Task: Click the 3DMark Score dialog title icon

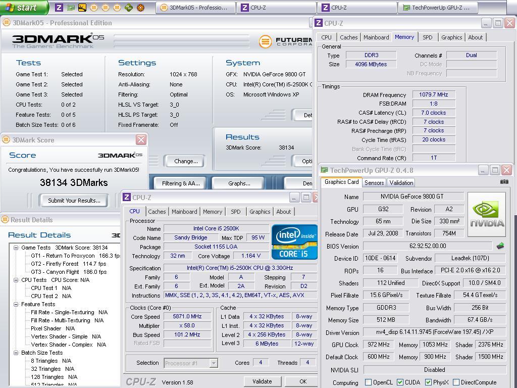Action: (x=6, y=140)
